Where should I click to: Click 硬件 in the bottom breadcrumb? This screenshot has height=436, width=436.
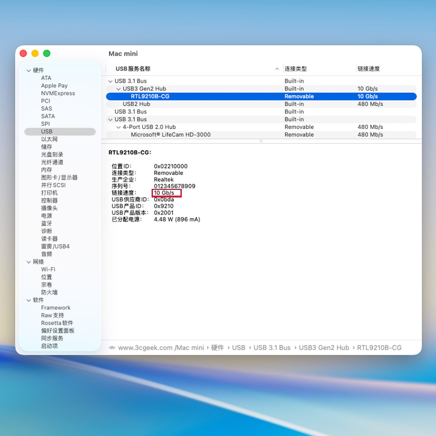(x=218, y=348)
